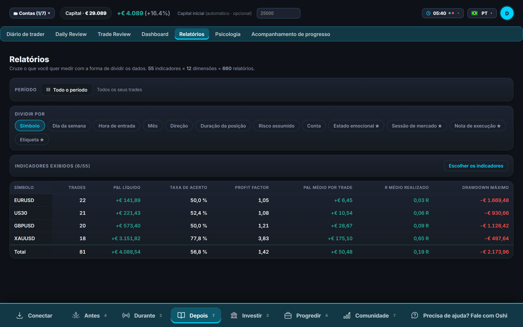Click the Capital € 29.089 pill
Screen dimensions: 523x327
click(86, 13)
